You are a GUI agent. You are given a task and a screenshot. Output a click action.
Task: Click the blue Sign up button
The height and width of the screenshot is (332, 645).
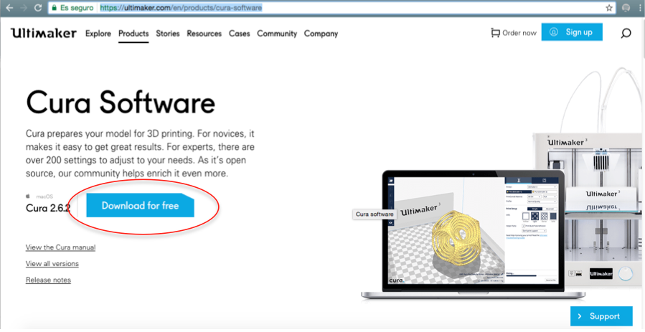click(x=572, y=32)
